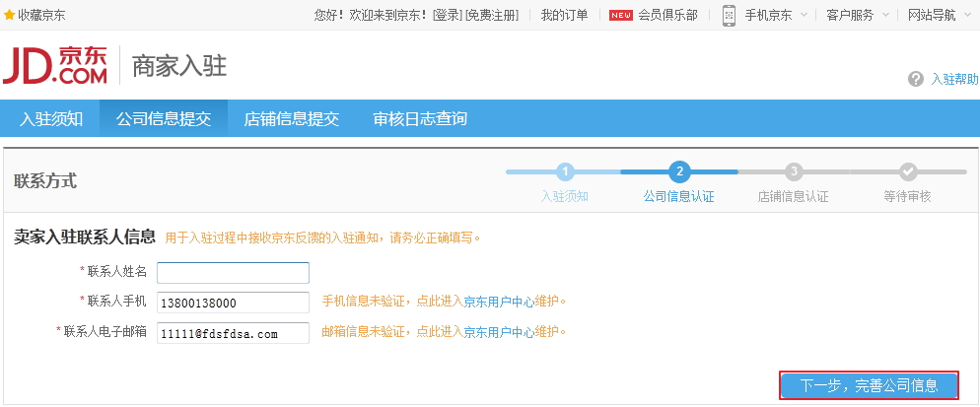Image resolution: width=980 pixels, height=407 pixels.
Task: Click the 店铺信息认证 step label
Action: pos(793,196)
